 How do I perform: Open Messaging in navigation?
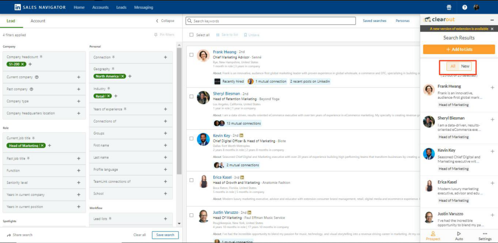pos(143,7)
